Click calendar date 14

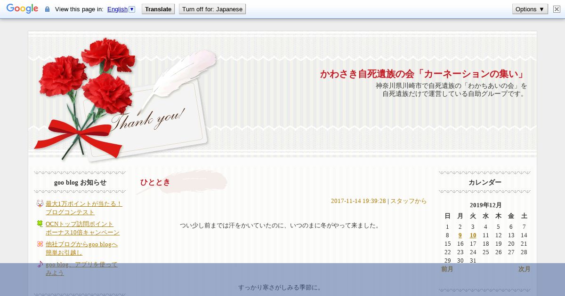pos(524,235)
